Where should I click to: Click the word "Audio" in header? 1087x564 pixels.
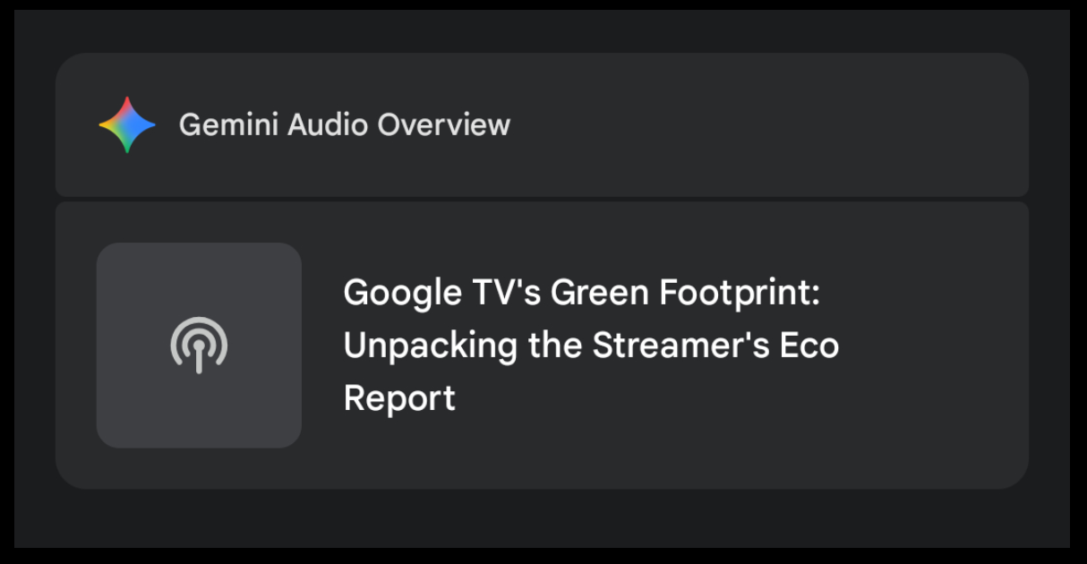[x=328, y=125]
